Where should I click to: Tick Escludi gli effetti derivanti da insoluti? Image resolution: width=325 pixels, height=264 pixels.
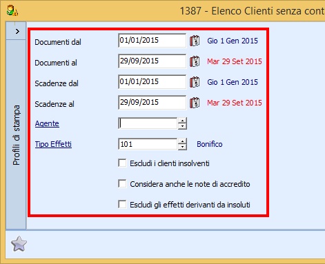[x=122, y=204]
